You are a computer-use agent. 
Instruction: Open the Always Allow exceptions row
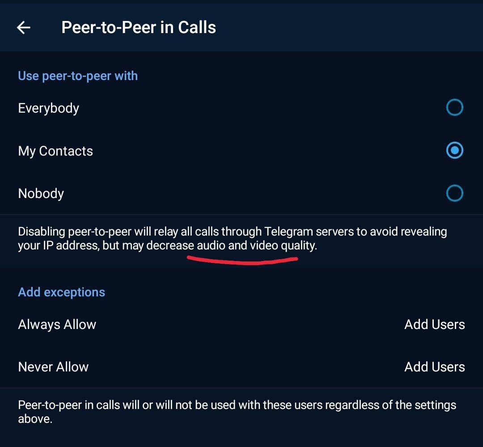(57, 325)
